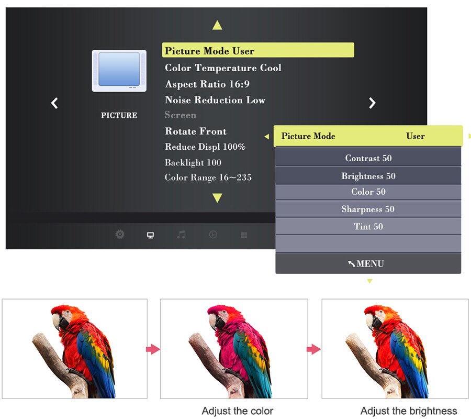Select Brightness 50 in the popup
This screenshot has height=420, width=471.
pos(368,176)
